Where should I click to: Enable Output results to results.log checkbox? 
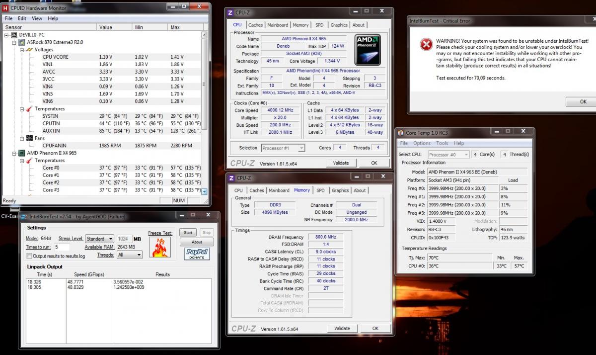pyautogui.click(x=29, y=256)
